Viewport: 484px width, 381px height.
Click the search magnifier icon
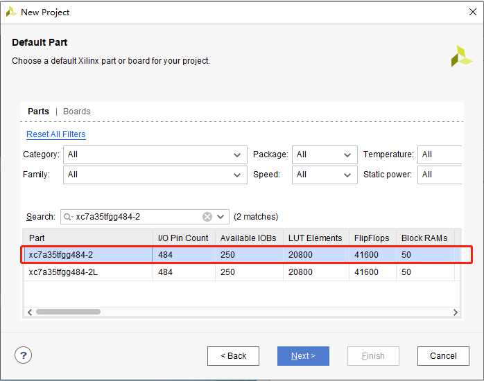67,217
